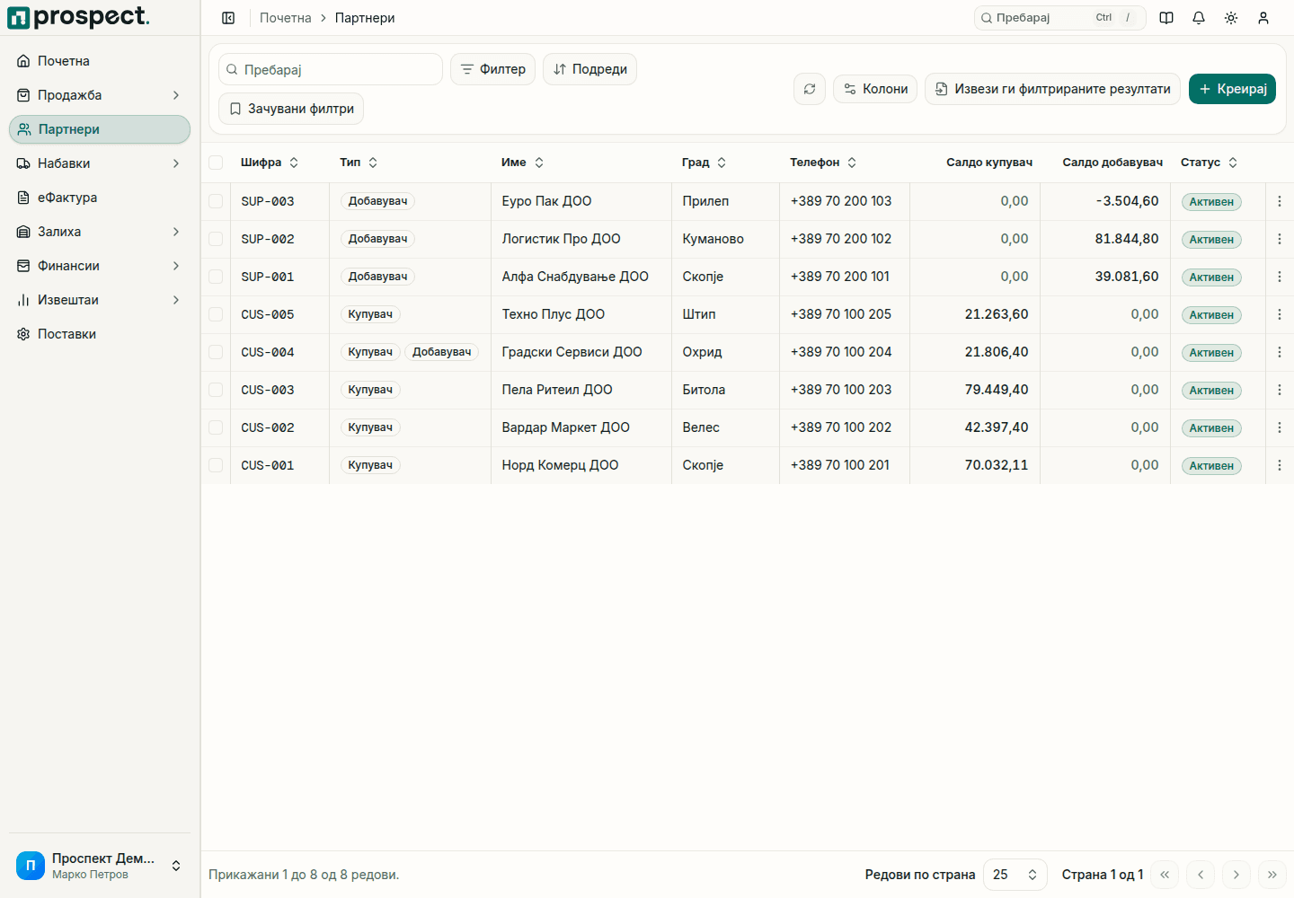Open the documentation book icon
Viewport: 1294px width, 898px height.
(1166, 18)
